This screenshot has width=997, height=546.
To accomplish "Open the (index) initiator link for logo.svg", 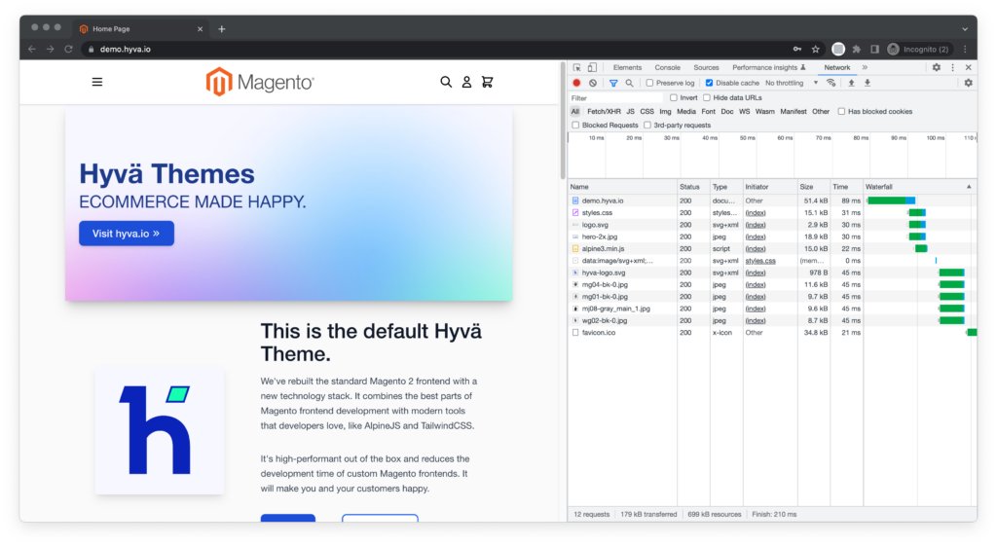I will pos(756,225).
